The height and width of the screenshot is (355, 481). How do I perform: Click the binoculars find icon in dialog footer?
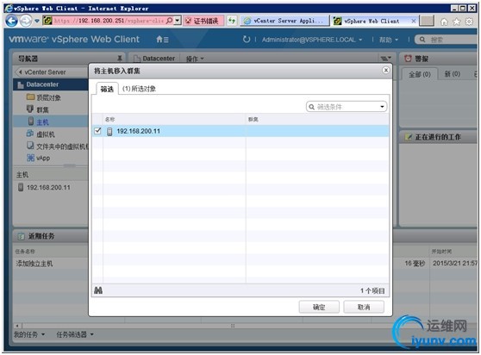(98, 290)
